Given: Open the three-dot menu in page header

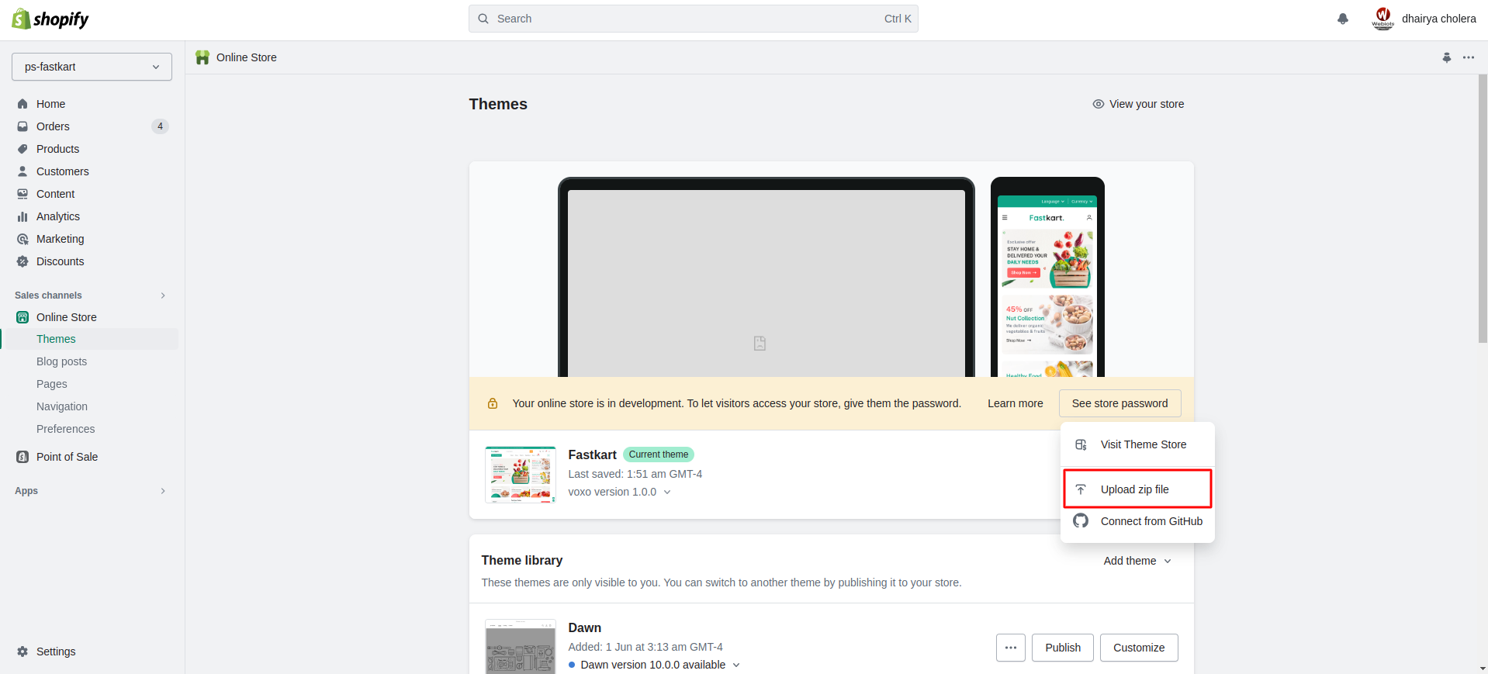Looking at the screenshot, I should tap(1469, 57).
